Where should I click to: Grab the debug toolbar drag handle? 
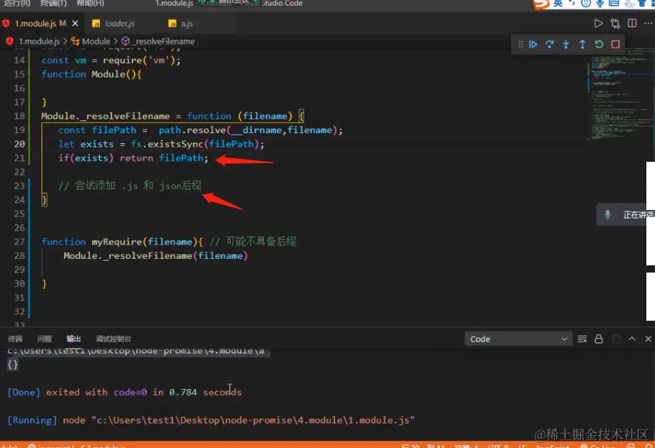pos(520,45)
